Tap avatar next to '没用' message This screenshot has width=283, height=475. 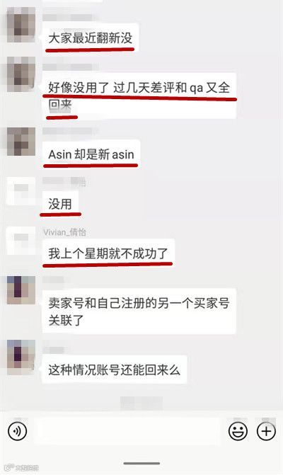(x=21, y=191)
